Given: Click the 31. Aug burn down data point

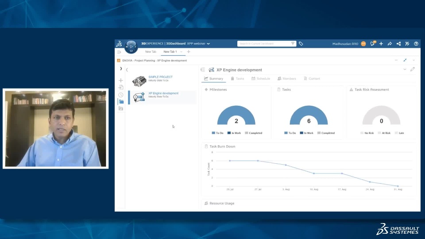Looking at the screenshot, I should click(x=398, y=186).
